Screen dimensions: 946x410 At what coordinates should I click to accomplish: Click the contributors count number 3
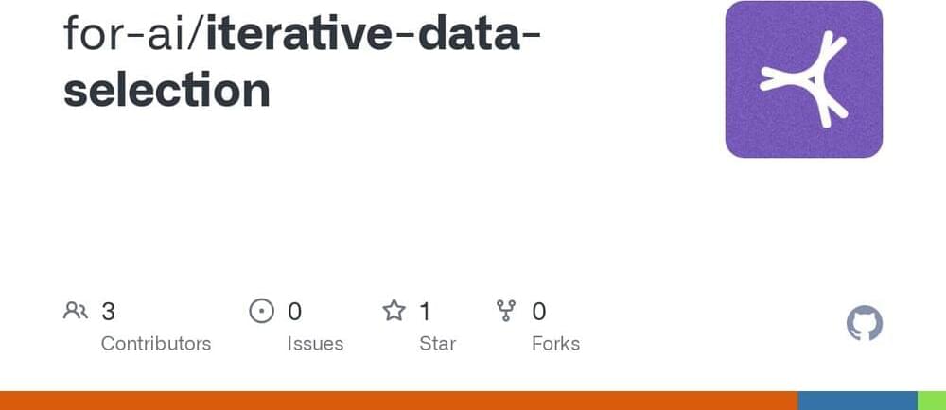[x=108, y=311]
